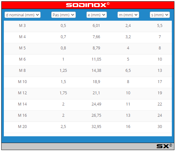Click the 32,95 value for M 20
The height and width of the screenshot is (152, 176).
coord(96,127)
